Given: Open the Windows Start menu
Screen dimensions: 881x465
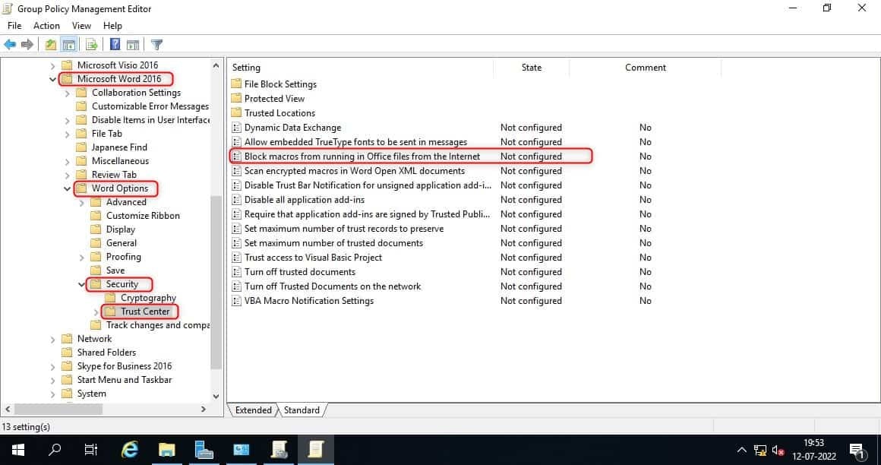Looking at the screenshot, I should (x=18, y=450).
